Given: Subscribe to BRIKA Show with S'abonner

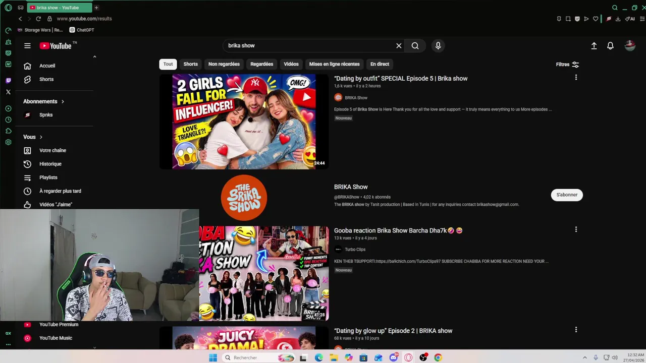Looking at the screenshot, I should point(567,195).
